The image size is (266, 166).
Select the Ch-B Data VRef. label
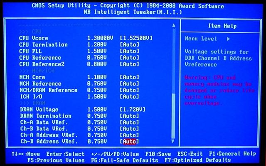pos(44,129)
